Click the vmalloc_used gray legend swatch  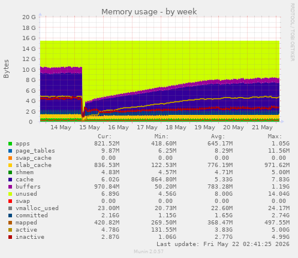pos(10,208)
